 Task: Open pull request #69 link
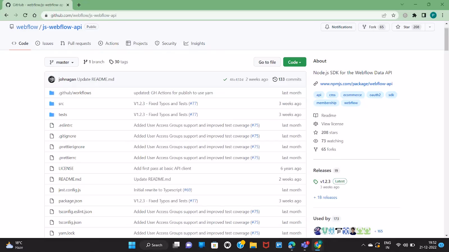point(187,190)
